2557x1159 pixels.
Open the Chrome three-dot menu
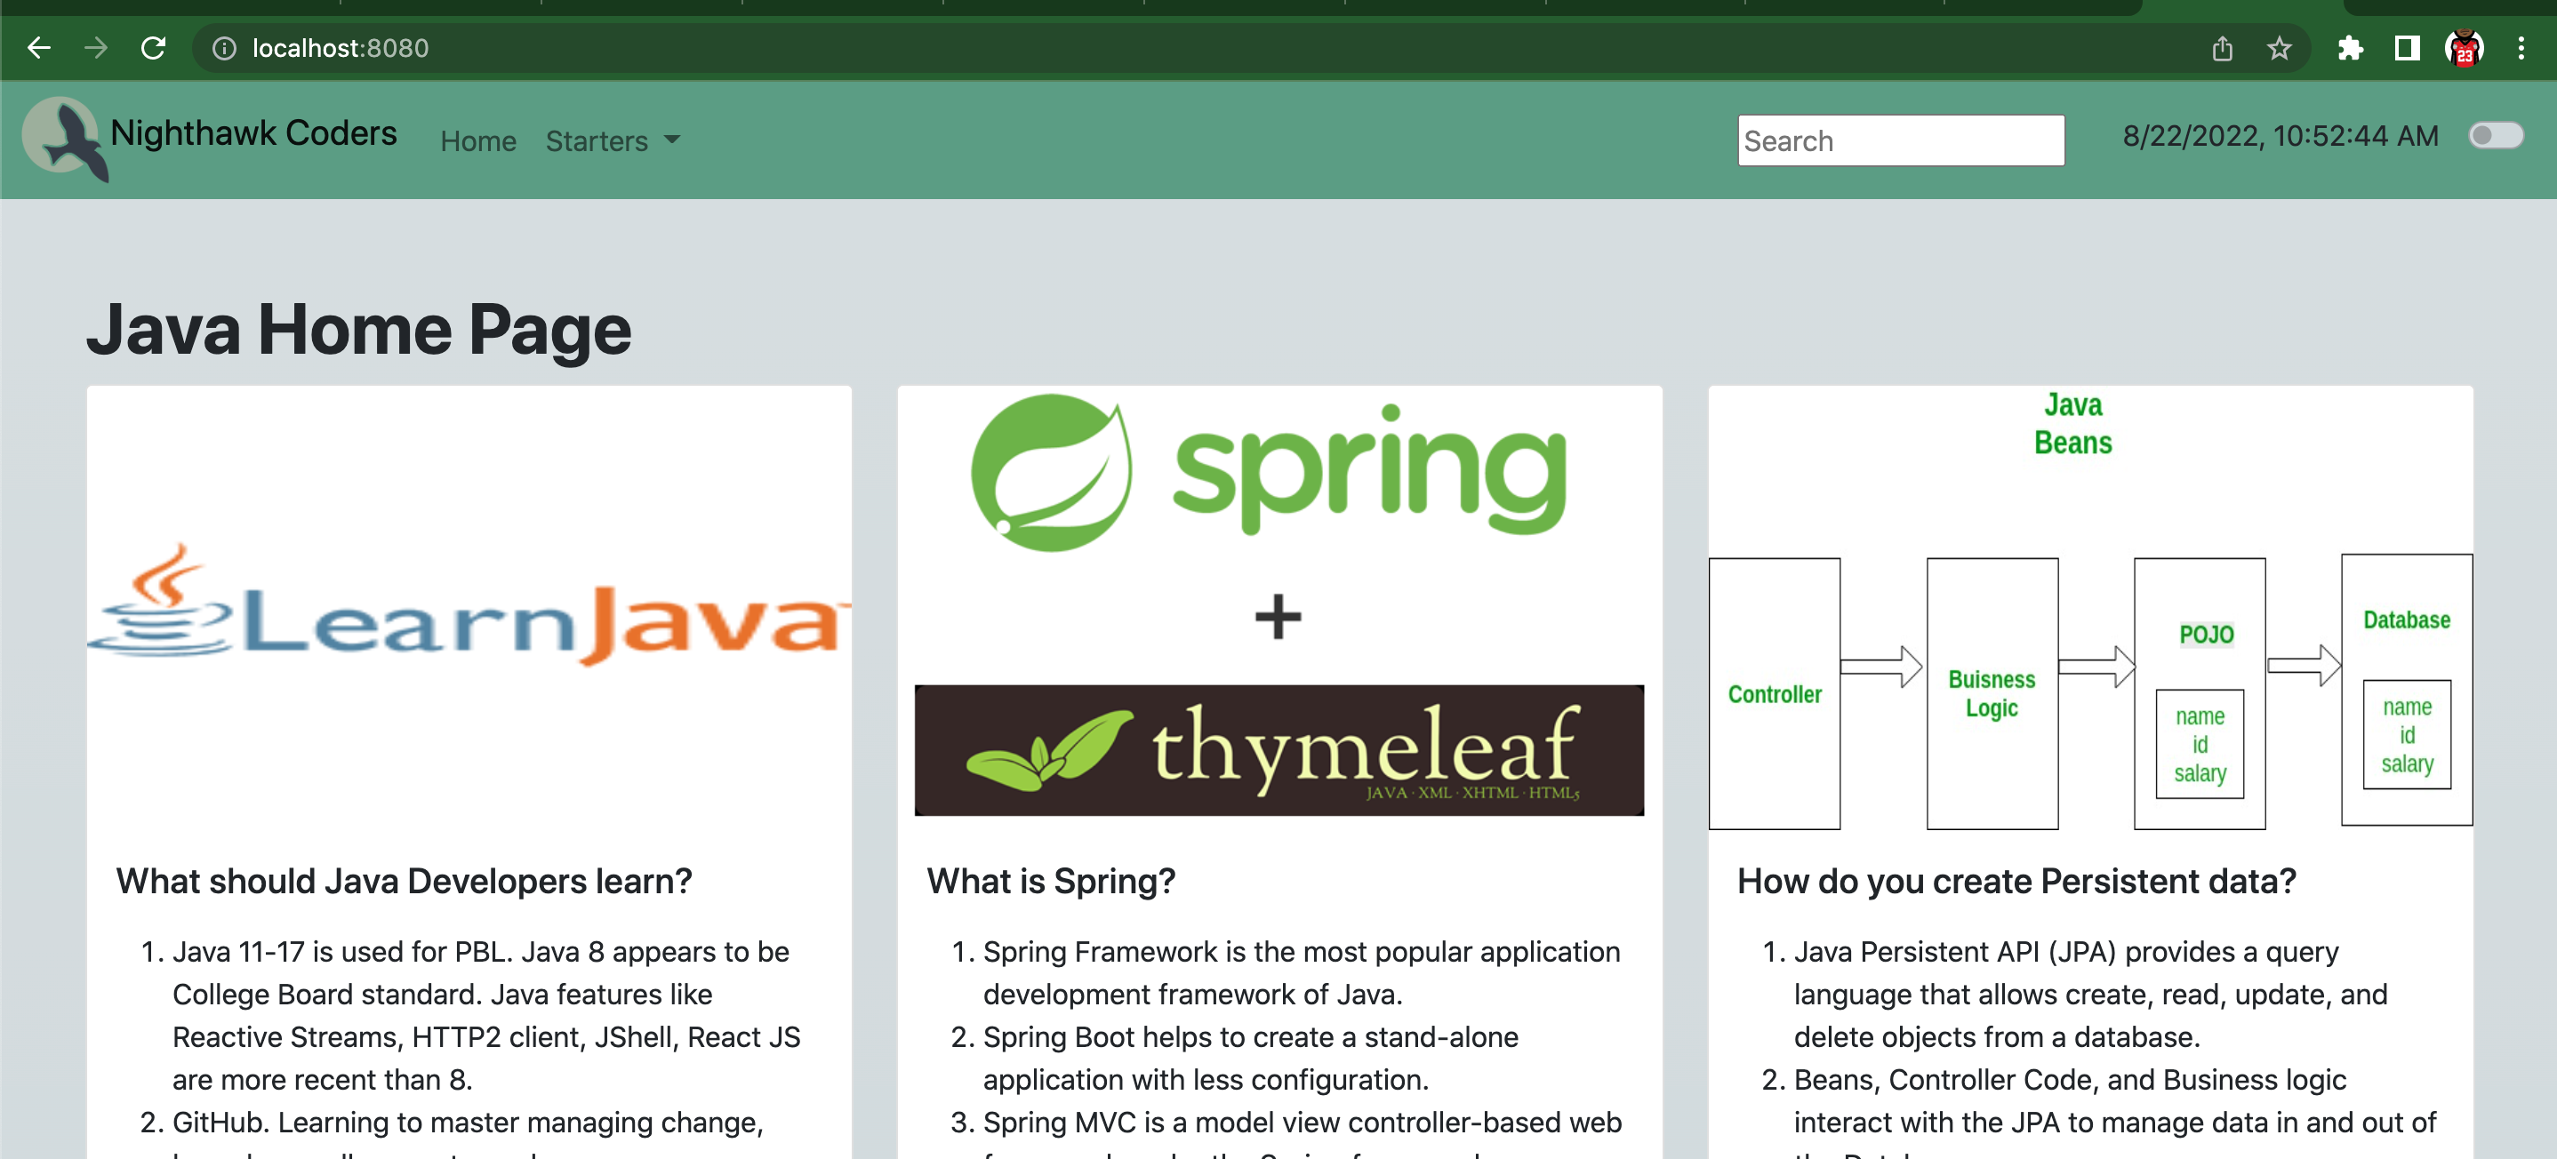pos(2521,48)
